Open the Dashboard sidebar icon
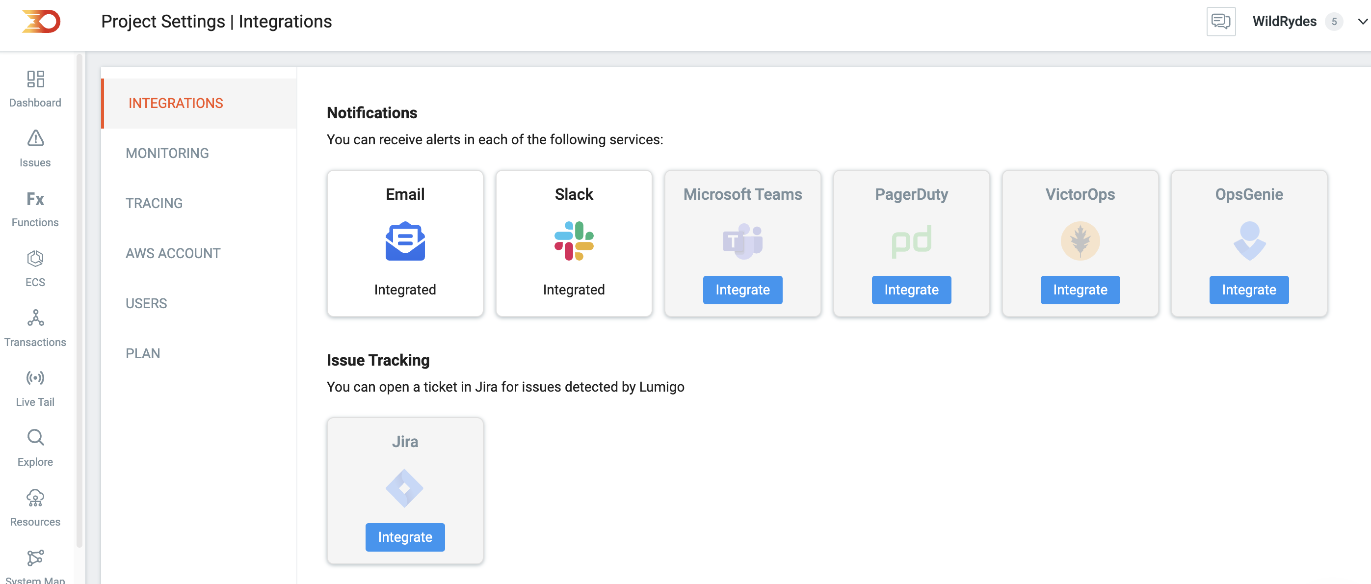This screenshot has height=584, width=1371. pyautogui.click(x=35, y=80)
